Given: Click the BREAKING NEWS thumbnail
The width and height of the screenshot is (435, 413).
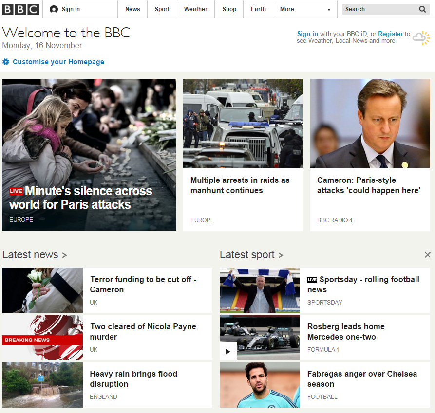Looking at the screenshot, I should (42, 338).
